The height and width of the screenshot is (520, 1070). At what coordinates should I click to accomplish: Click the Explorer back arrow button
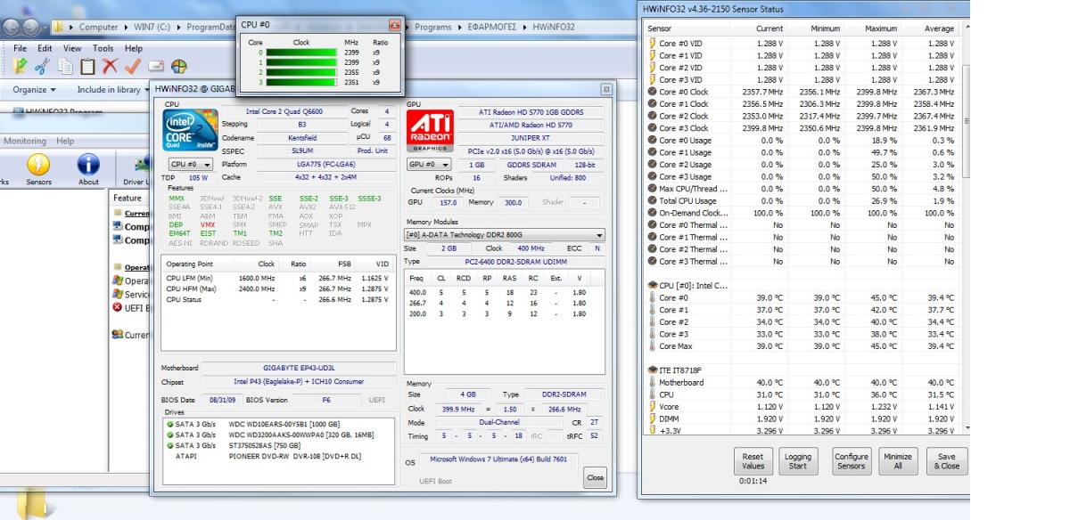point(10,27)
